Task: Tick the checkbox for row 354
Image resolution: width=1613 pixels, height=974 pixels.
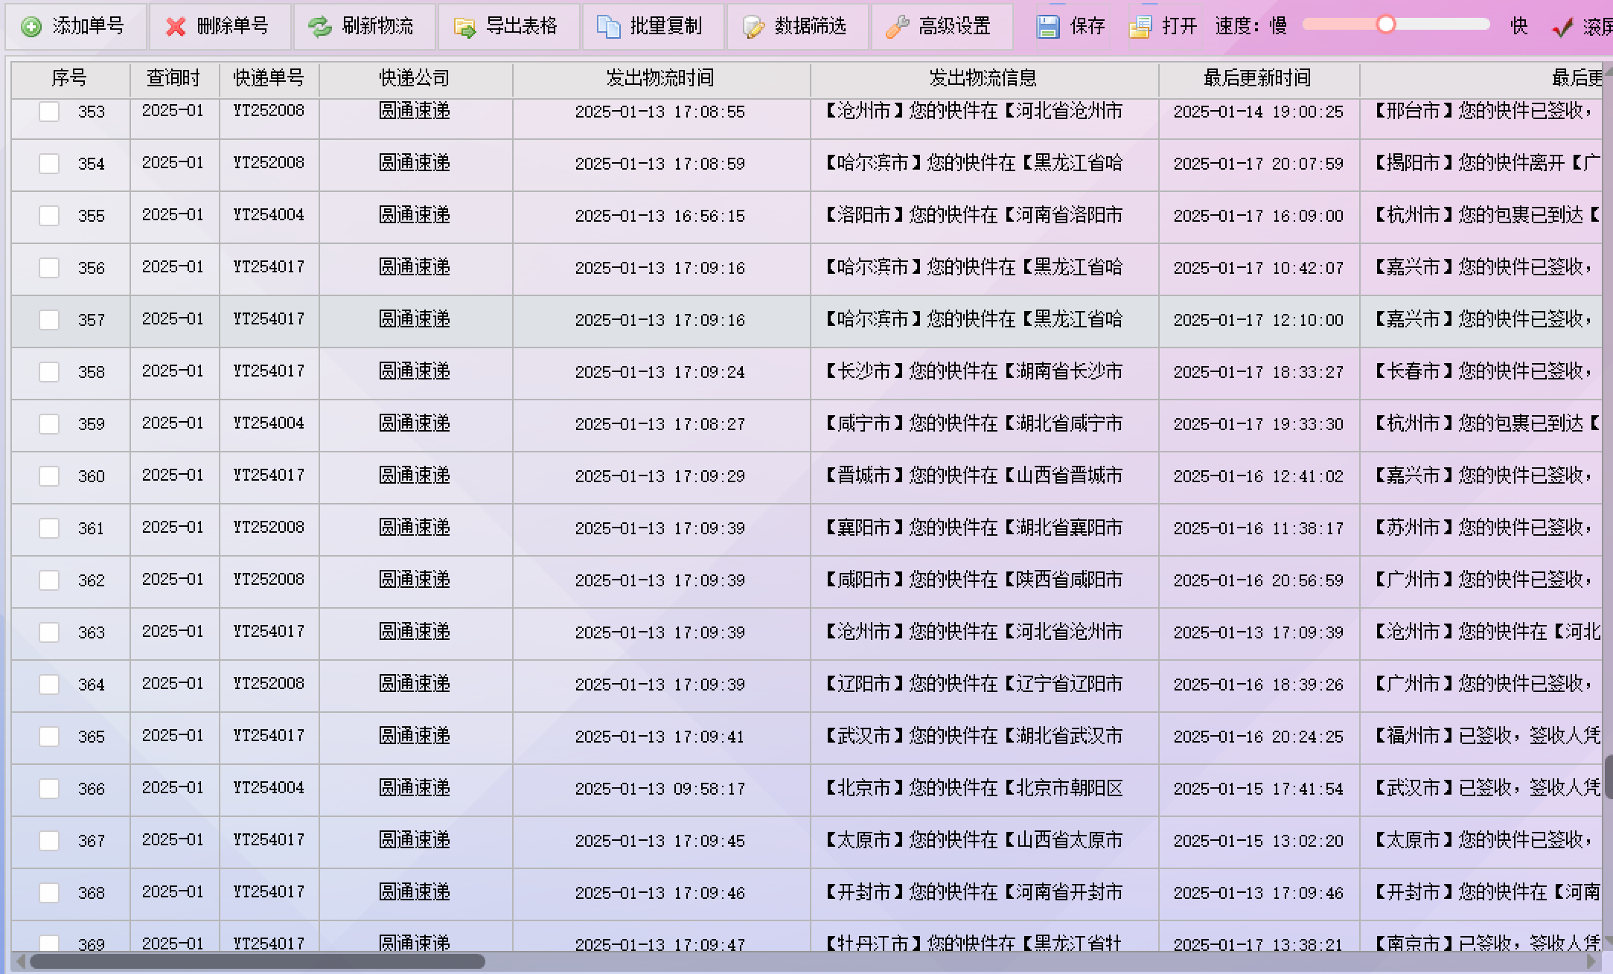Action: (x=49, y=164)
